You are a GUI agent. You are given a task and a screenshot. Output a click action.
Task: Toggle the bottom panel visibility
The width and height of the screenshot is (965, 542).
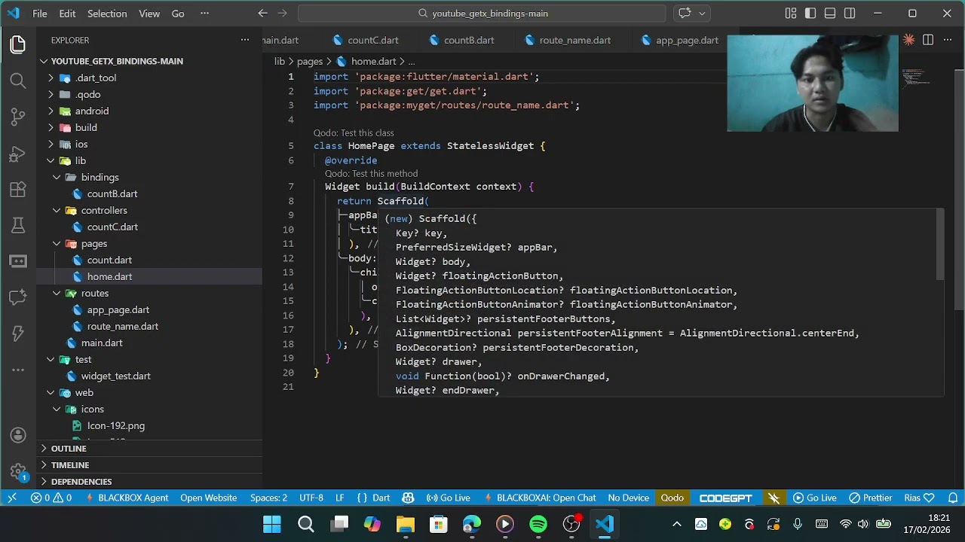[x=830, y=14]
